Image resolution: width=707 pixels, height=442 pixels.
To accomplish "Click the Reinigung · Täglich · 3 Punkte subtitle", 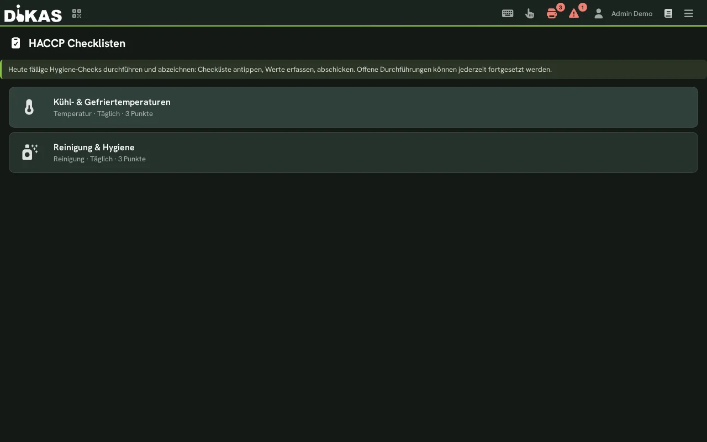I will pos(99,159).
